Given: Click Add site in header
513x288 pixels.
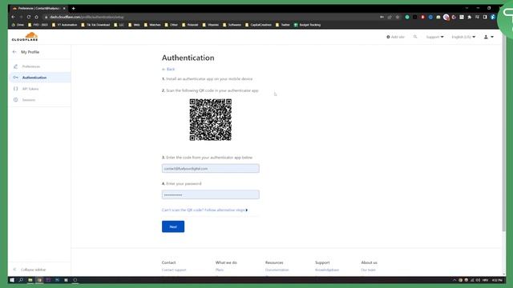Looking at the screenshot, I should pyautogui.click(x=395, y=37).
